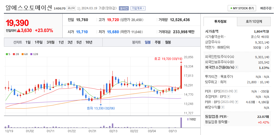This screenshot has width=278, height=135.
Task: Click 52주최고 value 21,800
Action: (252, 82)
